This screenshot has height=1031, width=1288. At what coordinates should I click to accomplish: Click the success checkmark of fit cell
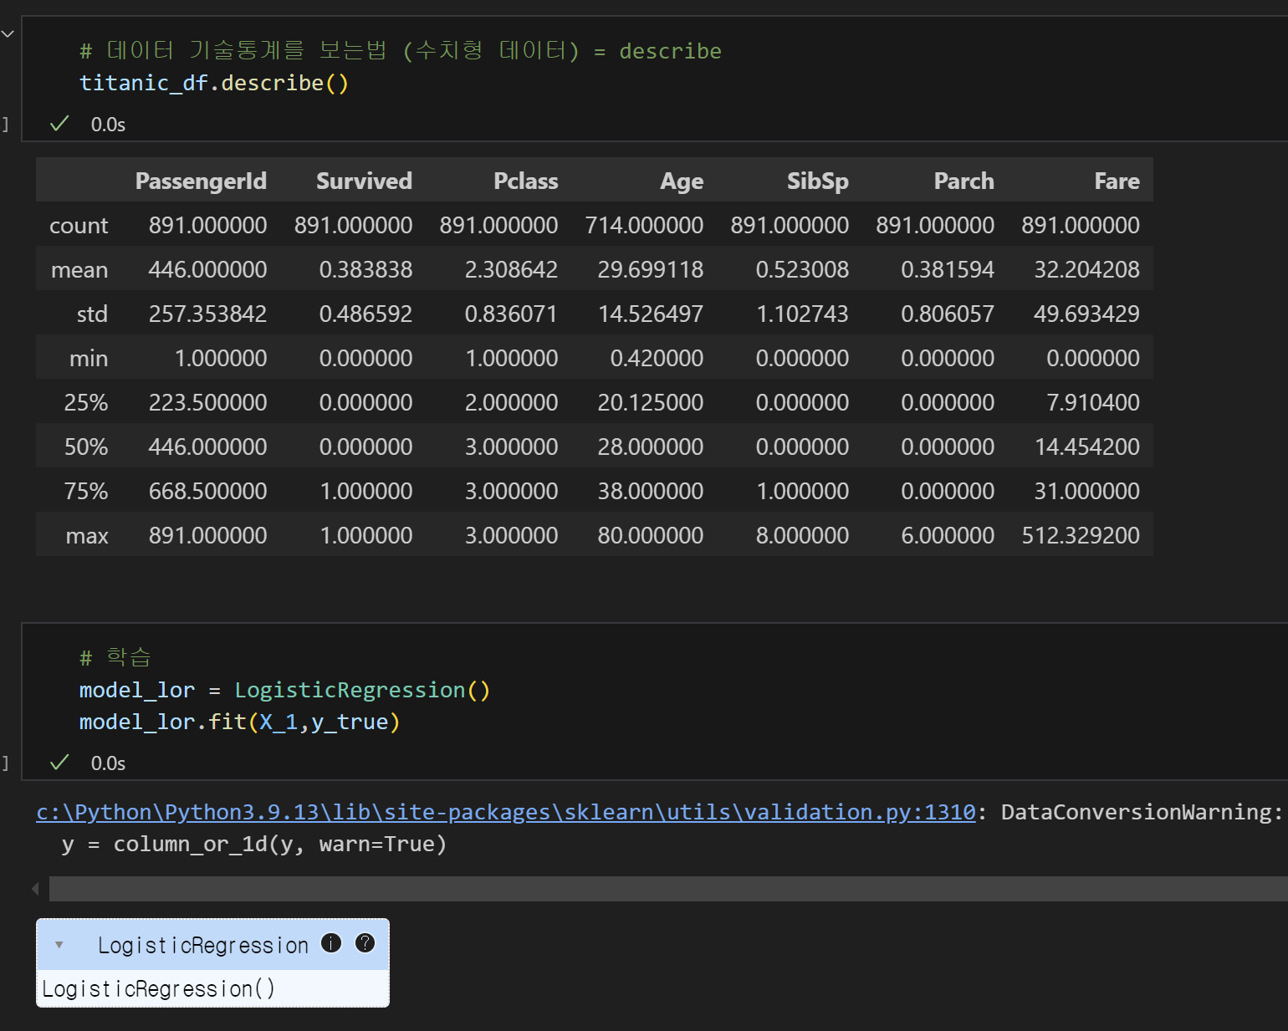(59, 763)
